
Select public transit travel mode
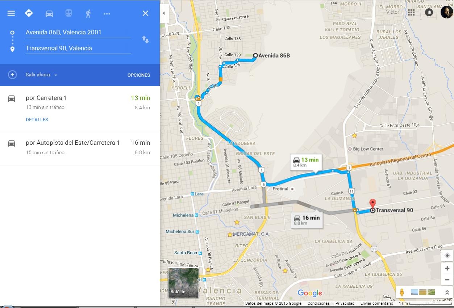pos(68,13)
